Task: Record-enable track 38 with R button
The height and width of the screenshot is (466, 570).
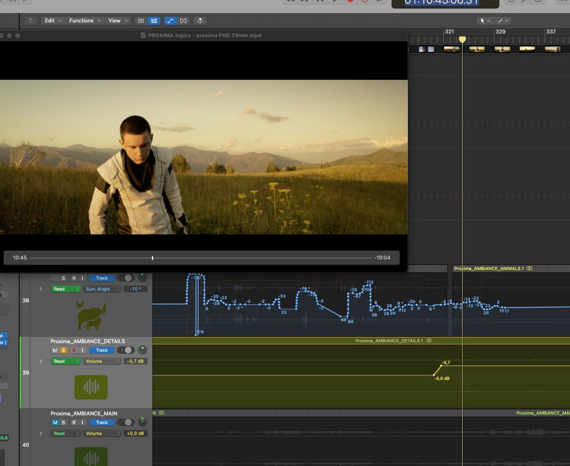Action: coord(74,278)
